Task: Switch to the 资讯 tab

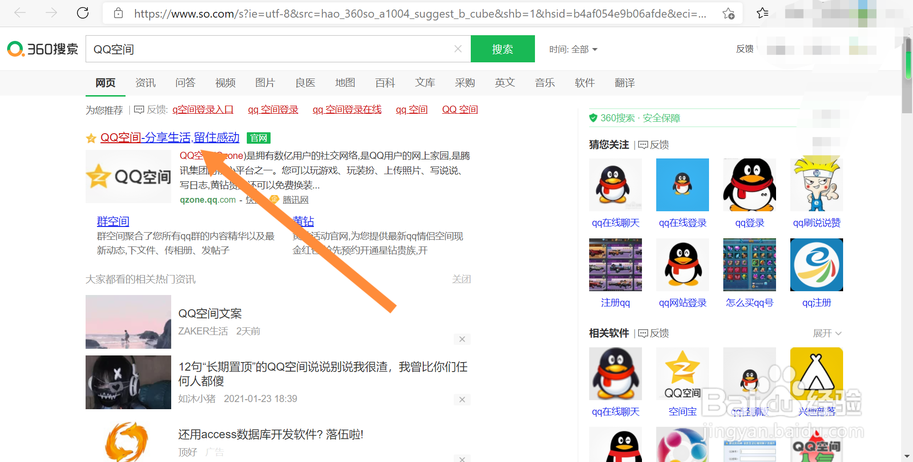Action: click(x=146, y=83)
